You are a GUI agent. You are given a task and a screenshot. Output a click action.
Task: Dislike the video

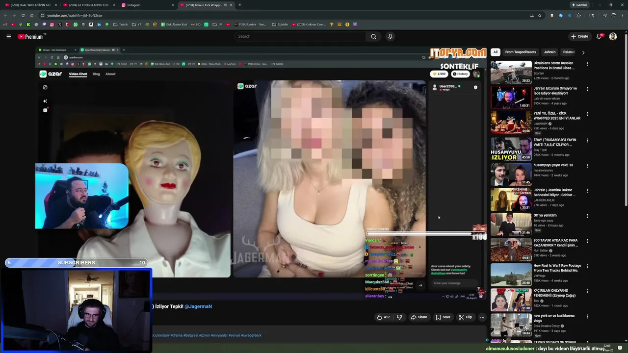tap(399, 317)
